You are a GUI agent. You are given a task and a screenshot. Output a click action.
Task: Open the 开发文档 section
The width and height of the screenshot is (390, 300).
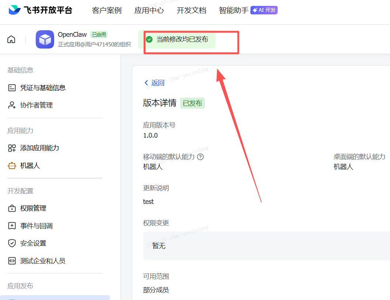tap(192, 10)
